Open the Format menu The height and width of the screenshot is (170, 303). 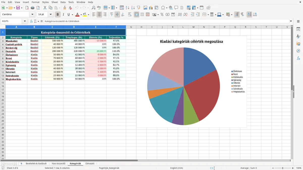point(35,2)
